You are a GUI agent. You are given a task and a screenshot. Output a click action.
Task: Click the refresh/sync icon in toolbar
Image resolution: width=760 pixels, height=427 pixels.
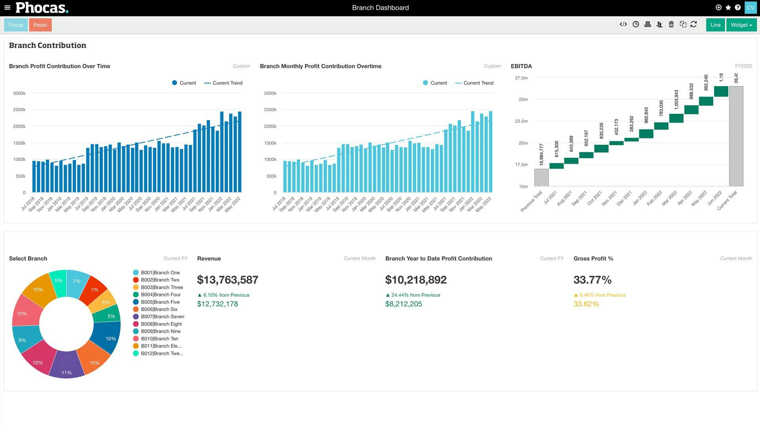695,25
